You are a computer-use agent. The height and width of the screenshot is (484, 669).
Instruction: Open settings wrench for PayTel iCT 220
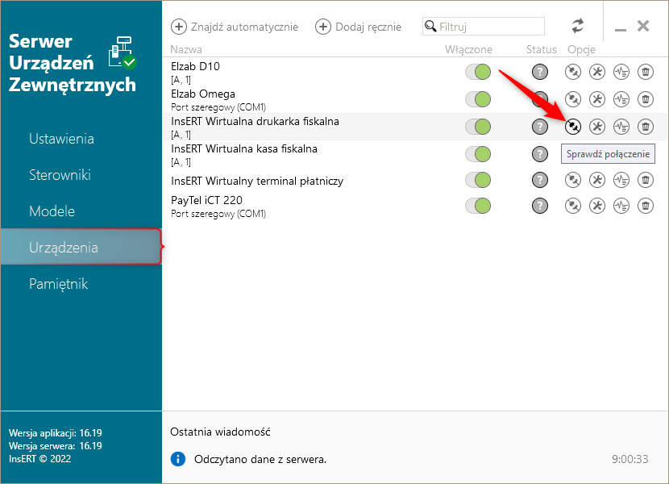pyautogui.click(x=597, y=206)
